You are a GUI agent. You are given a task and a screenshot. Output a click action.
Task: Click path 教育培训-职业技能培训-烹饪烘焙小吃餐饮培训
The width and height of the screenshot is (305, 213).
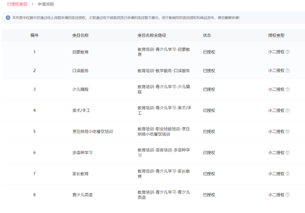click(164, 131)
